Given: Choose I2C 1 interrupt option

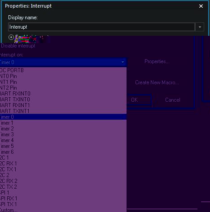Looking at the screenshot, I should click(x=63, y=158).
